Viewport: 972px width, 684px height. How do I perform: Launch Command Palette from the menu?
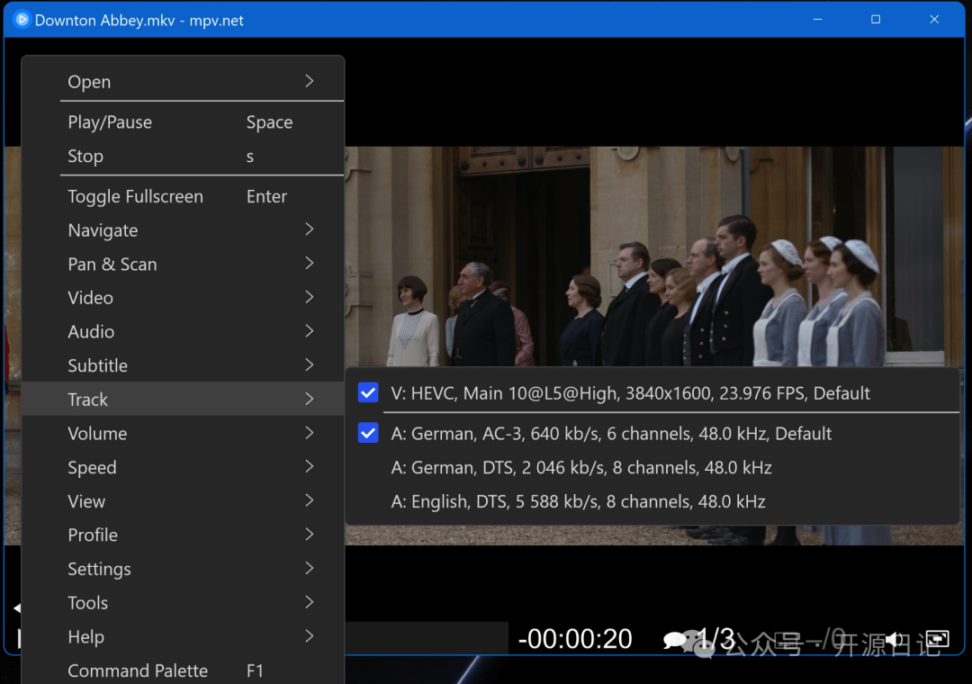pos(183,670)
